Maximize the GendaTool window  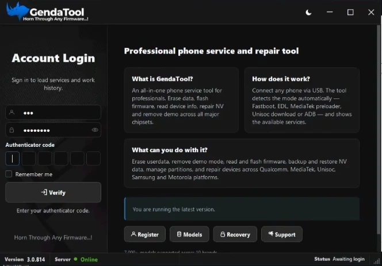pyautogui.click(x=350, y=12)
